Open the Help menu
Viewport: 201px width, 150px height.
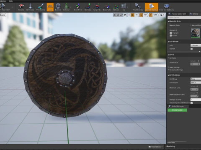[x=11, y=1]
